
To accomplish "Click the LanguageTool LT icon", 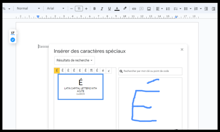I will point(13,33).
